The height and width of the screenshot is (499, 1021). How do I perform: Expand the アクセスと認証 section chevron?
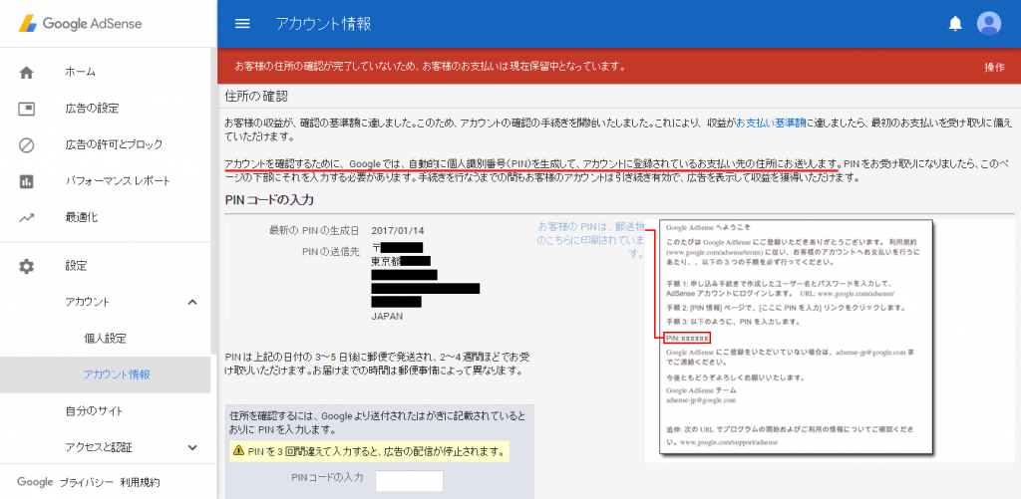point(192,447)
